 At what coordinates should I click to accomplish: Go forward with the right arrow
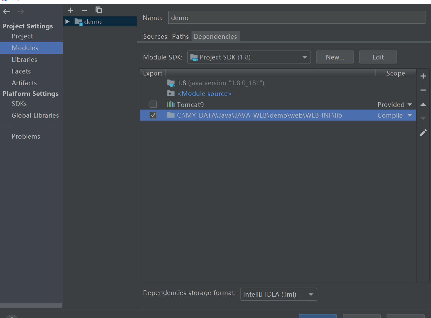pyautogui.click(x=21, y=12)
